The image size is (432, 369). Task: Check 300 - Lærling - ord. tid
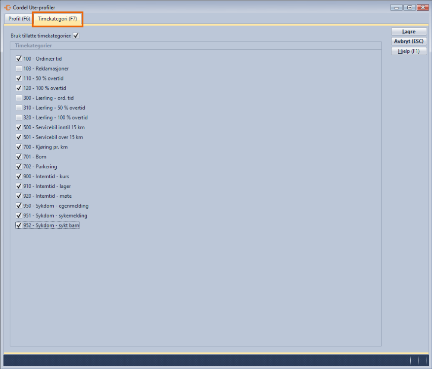[19, 98]
